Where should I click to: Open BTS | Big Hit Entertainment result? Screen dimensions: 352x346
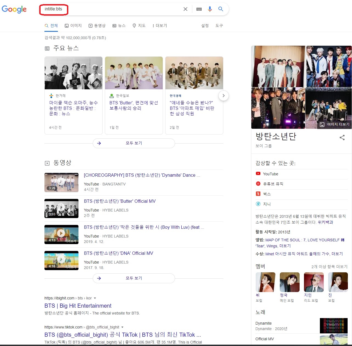(78, 306)
